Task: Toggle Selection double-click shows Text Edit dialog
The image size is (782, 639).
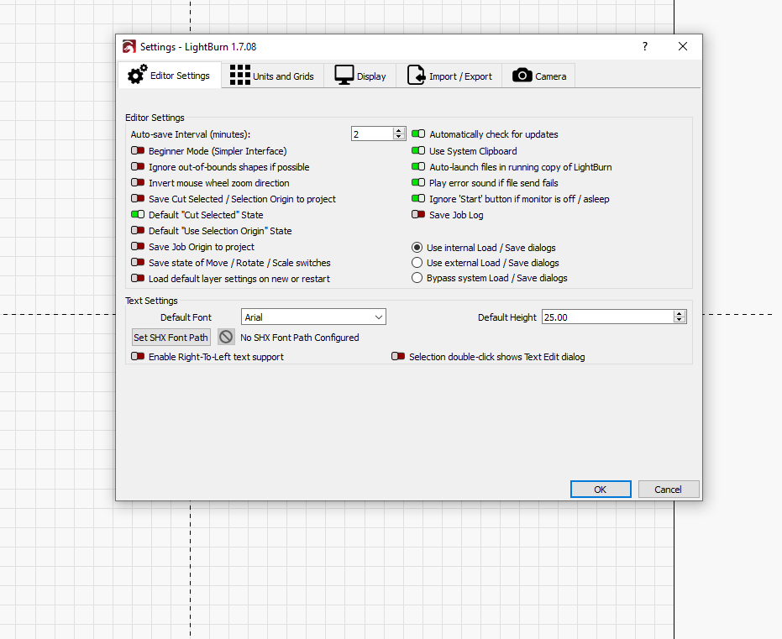Action: 398,356
